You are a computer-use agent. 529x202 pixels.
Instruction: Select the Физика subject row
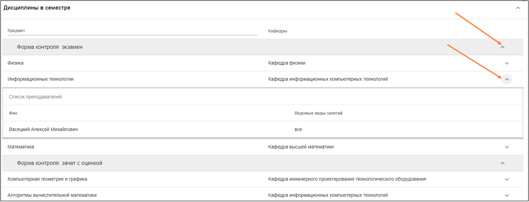click(x=15, y=63)
